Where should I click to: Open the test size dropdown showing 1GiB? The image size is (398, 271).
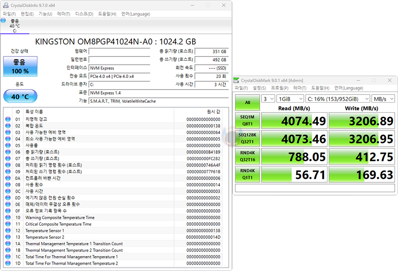tap(290, 99)
